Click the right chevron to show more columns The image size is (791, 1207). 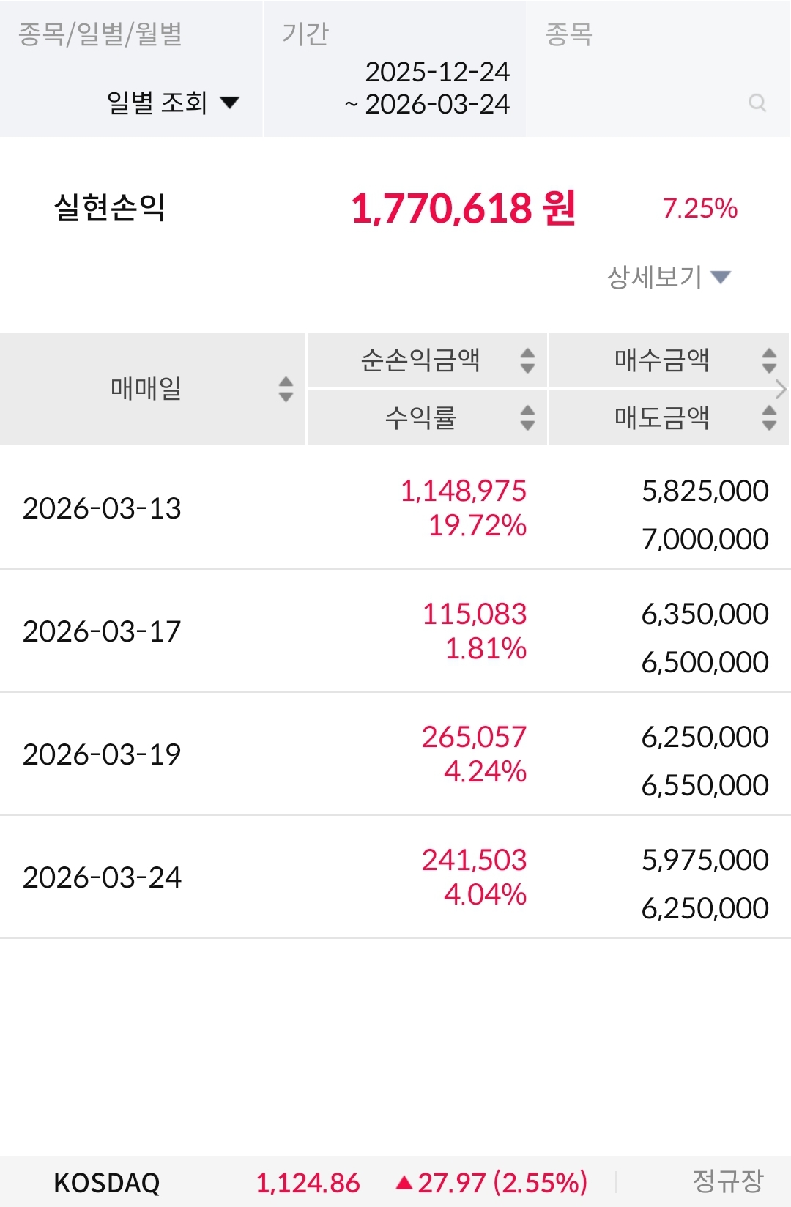tap(781, 389)
